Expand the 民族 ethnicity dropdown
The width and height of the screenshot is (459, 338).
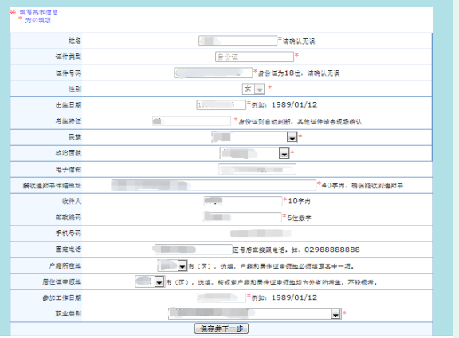coord(254,137)
